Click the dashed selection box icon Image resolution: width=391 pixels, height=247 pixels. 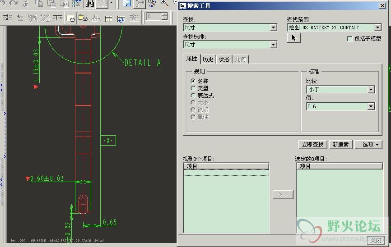102,4
